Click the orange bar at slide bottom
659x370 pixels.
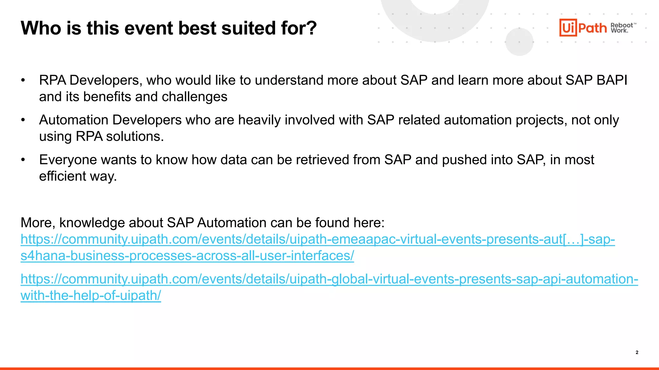pos(329,368)
